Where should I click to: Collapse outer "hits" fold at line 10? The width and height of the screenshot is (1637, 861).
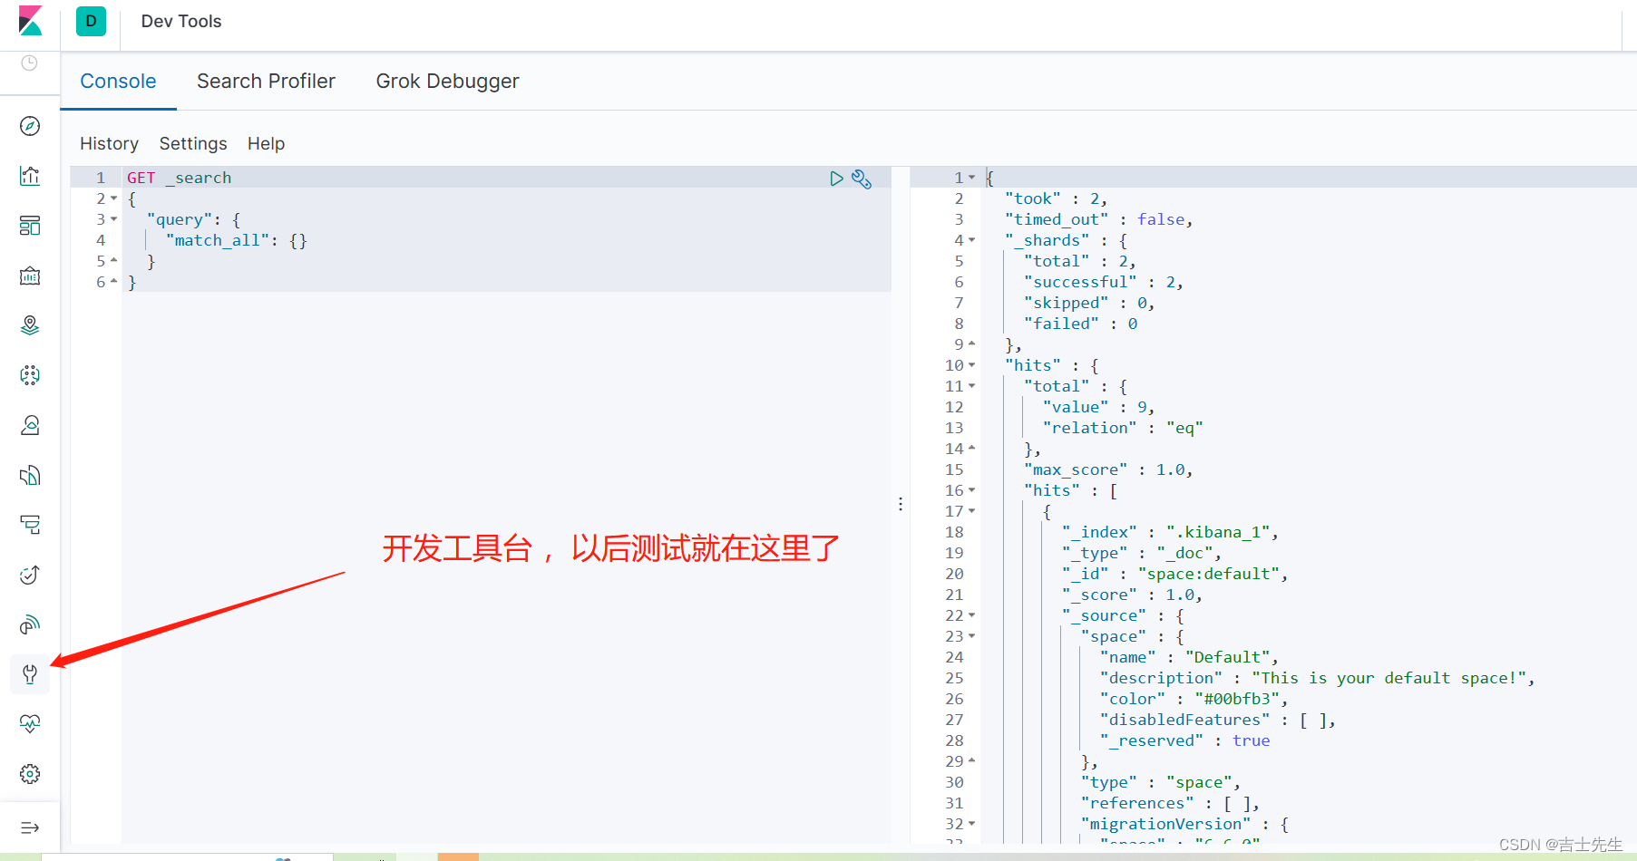(x=972, y=365)
